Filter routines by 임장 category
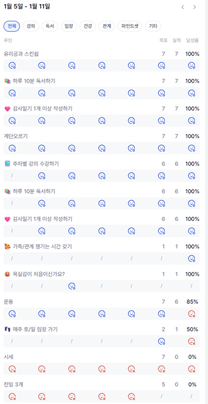Viewport: 208px width, 404px height. [x=69, y=26]
